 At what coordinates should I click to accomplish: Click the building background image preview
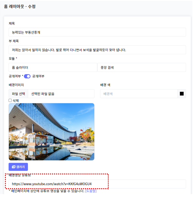pyautogui.click(x=51, y=132)
